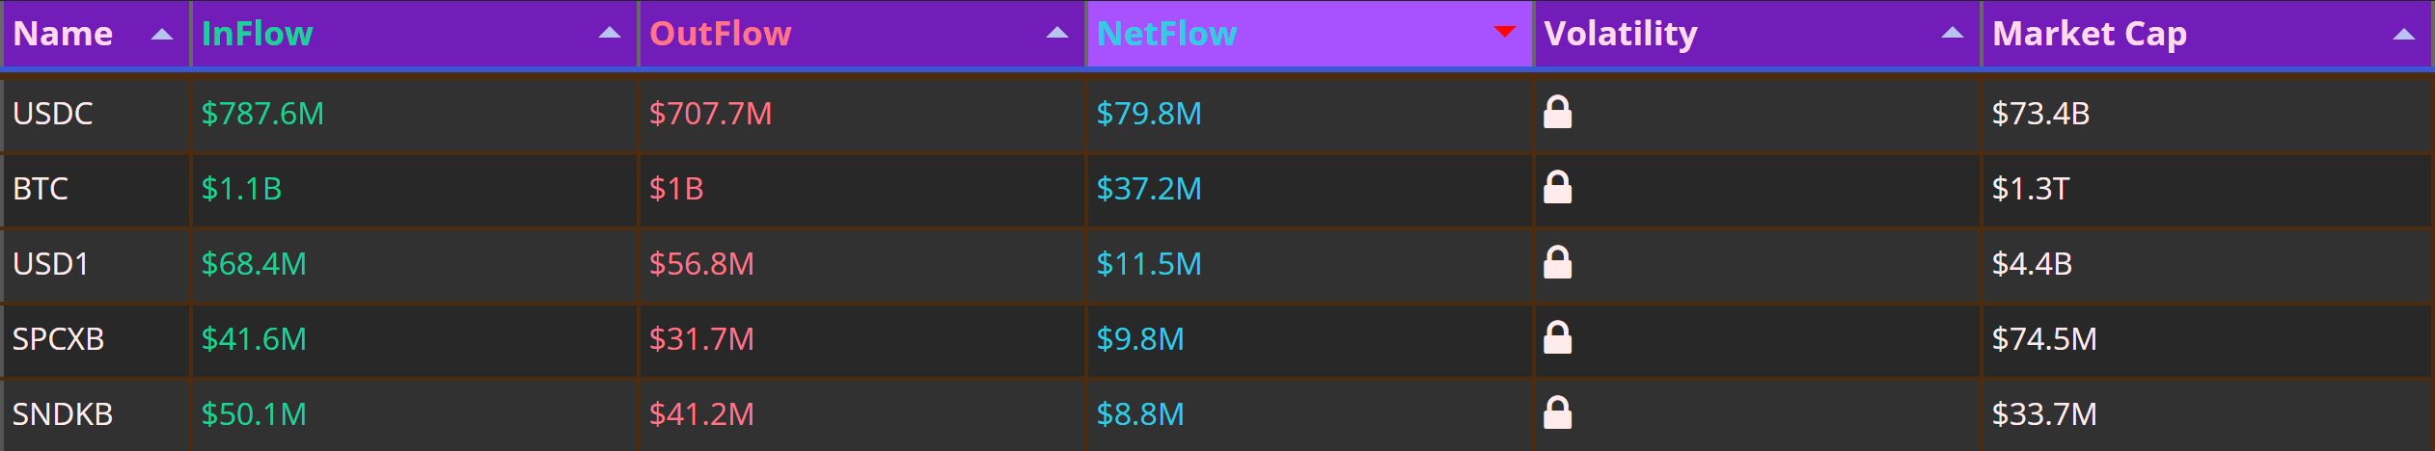Click the red NetFlow descending sort arrow
2435x451 pixels.
click(1504, 33)
